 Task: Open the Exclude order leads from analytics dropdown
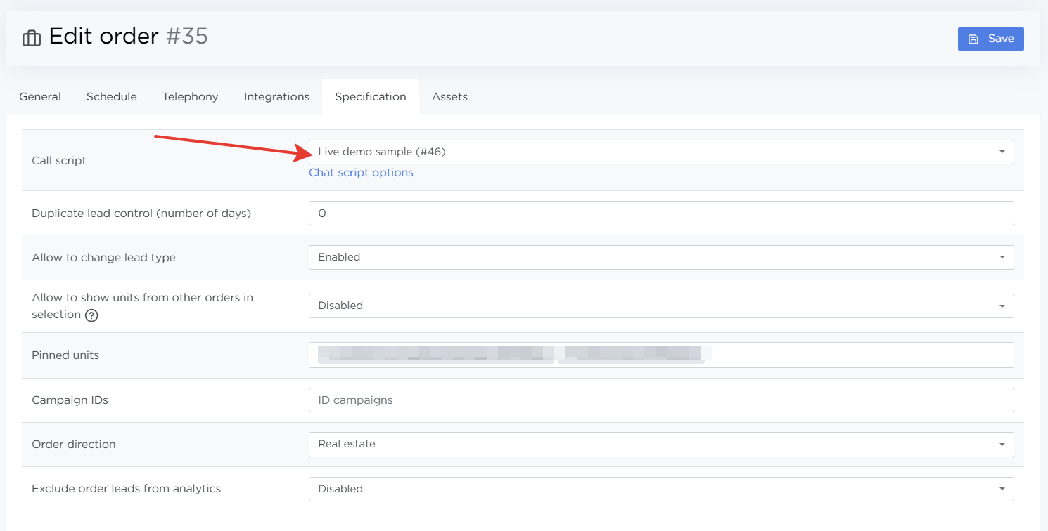click(660, 489)
